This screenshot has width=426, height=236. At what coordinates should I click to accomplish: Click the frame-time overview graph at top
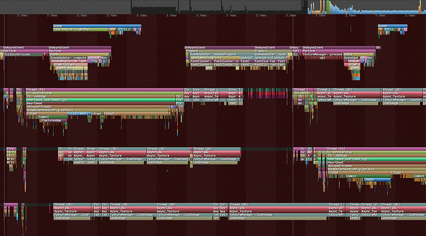point(213,7)
